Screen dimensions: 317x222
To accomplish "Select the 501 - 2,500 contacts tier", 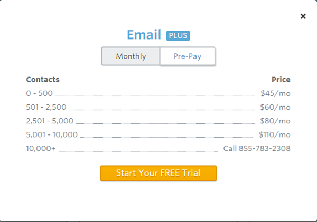I will [x=46, y=107].
